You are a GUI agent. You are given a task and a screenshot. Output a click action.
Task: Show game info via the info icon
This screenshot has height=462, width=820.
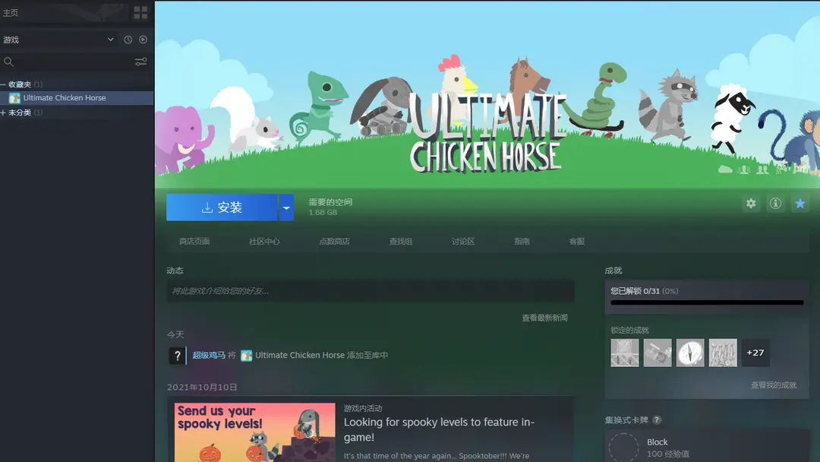coord(775,204)
